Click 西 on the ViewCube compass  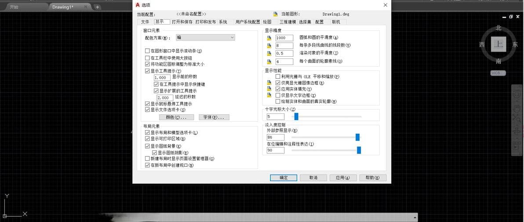tap(482, 44)
